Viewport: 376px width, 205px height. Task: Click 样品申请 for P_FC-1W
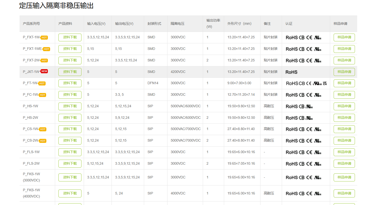[344, 95]
